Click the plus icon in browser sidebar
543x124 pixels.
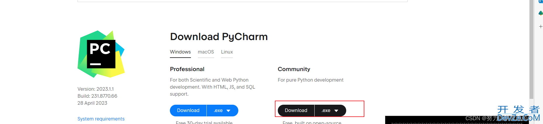click(541, 27)
